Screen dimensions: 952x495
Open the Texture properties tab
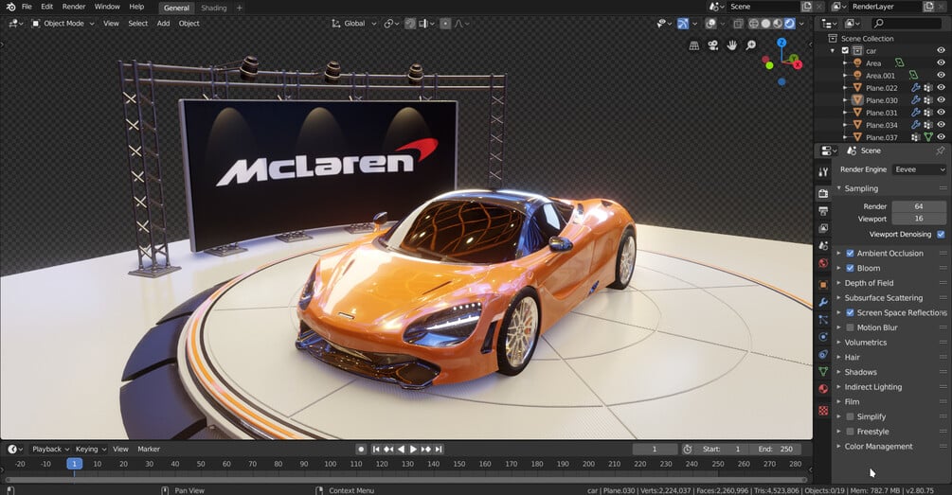pos(823,411)
